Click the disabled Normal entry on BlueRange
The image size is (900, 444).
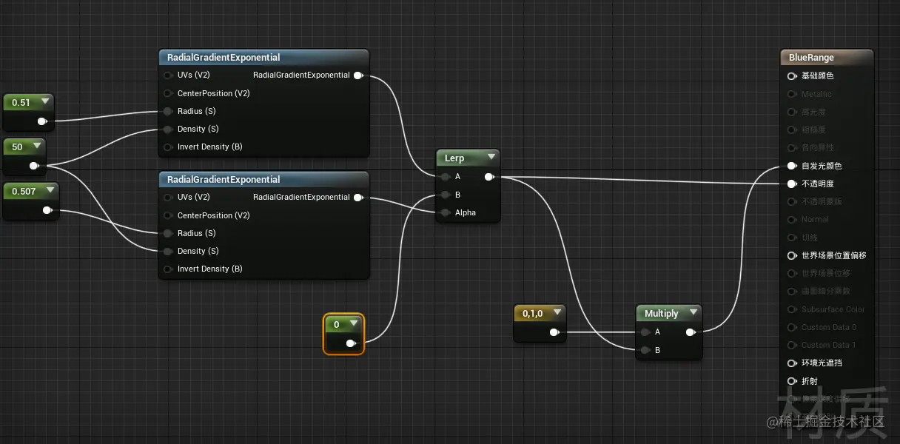tap(815, 219)
